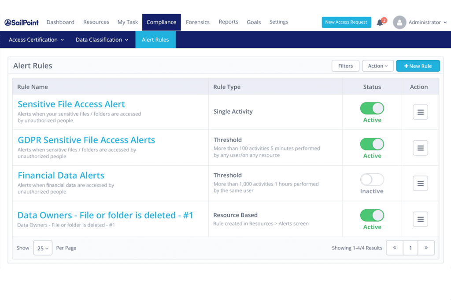The height and width of the screenshot is (300, 451).
Task: Open the Dashboard menu
Action: pyautogui.click(x=60, y=22)
